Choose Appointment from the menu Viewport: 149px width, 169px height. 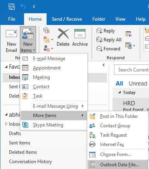54,68
